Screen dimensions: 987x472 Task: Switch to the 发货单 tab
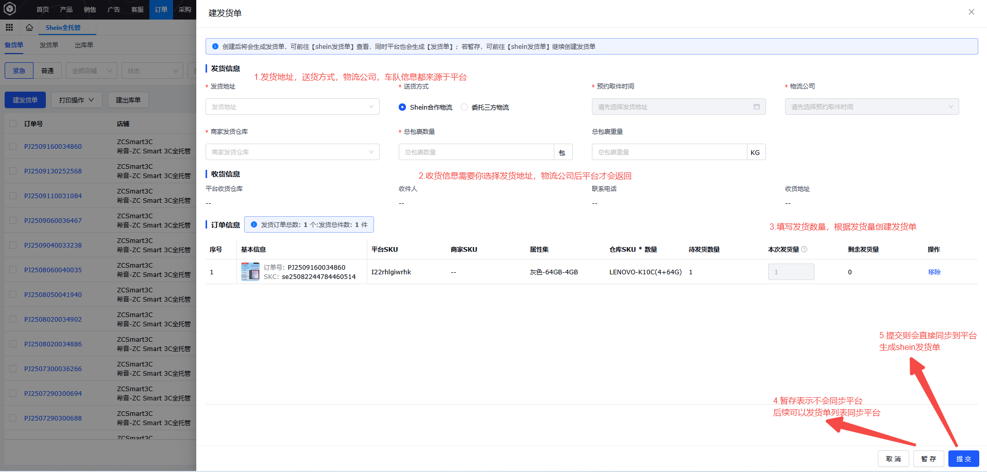[49, 45]
